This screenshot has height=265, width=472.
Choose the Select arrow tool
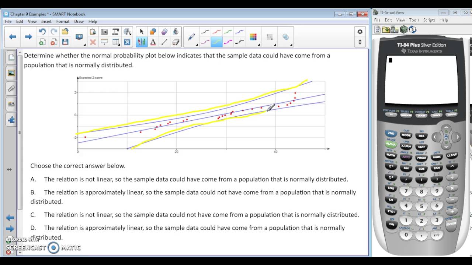pos(142,32)
